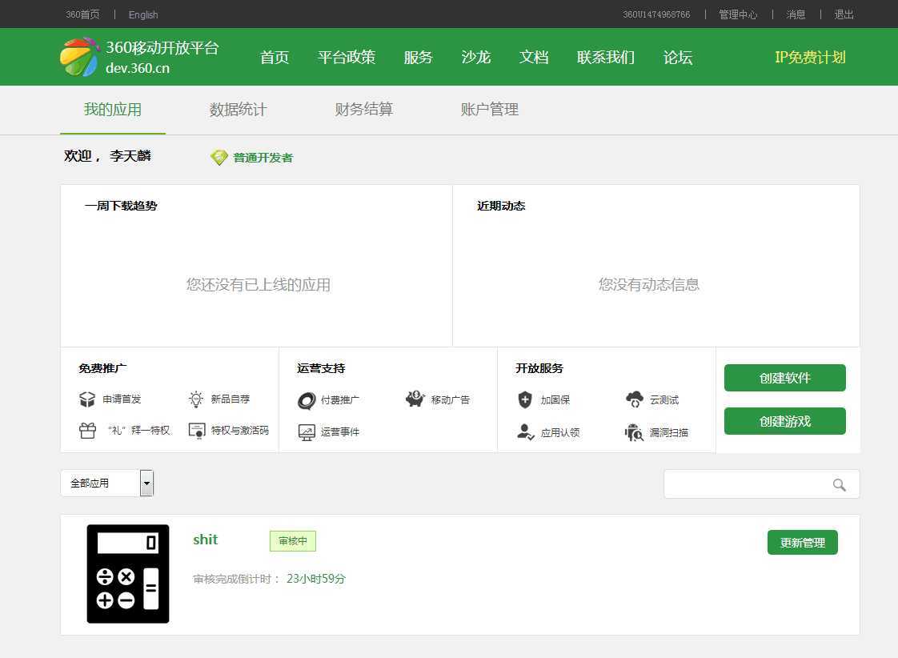Click the 申请首发 box icon
The image size is (898, 658).
tap(87, 399)
